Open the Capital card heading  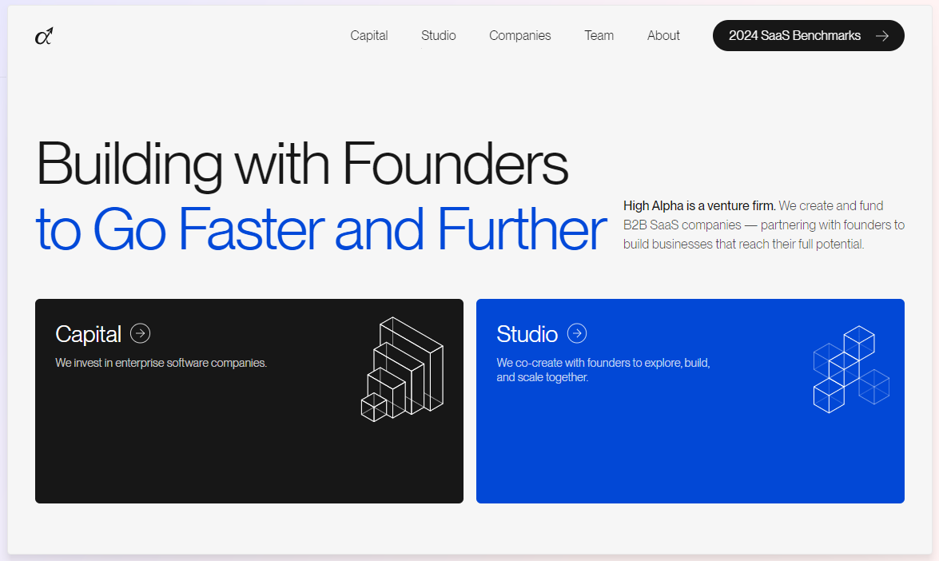[x=88, y=334]
